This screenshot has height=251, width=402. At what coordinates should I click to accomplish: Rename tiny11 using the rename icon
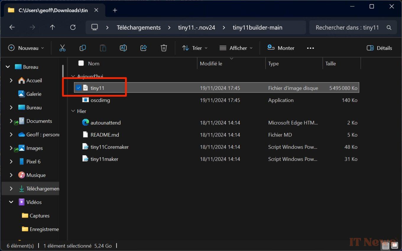[x=123, y=48]
